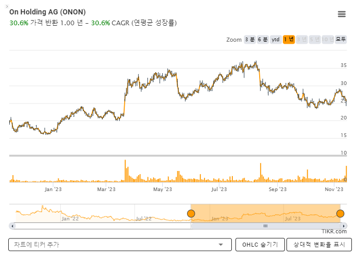Click the left navigator range handle
Screen dimensions: 355x258
click(191, 213)
